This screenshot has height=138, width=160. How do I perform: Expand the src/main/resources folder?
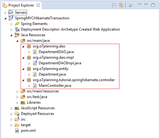point(17,91)
